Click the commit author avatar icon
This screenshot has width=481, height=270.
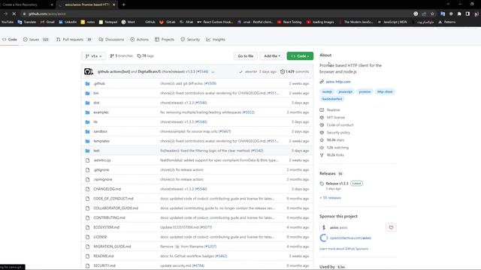click(x=89, y=72)
